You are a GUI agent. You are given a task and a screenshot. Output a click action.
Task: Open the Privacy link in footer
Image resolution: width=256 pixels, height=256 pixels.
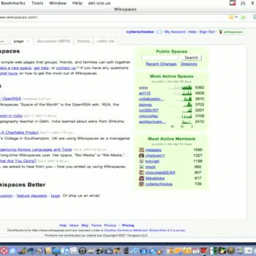(110, 225)
